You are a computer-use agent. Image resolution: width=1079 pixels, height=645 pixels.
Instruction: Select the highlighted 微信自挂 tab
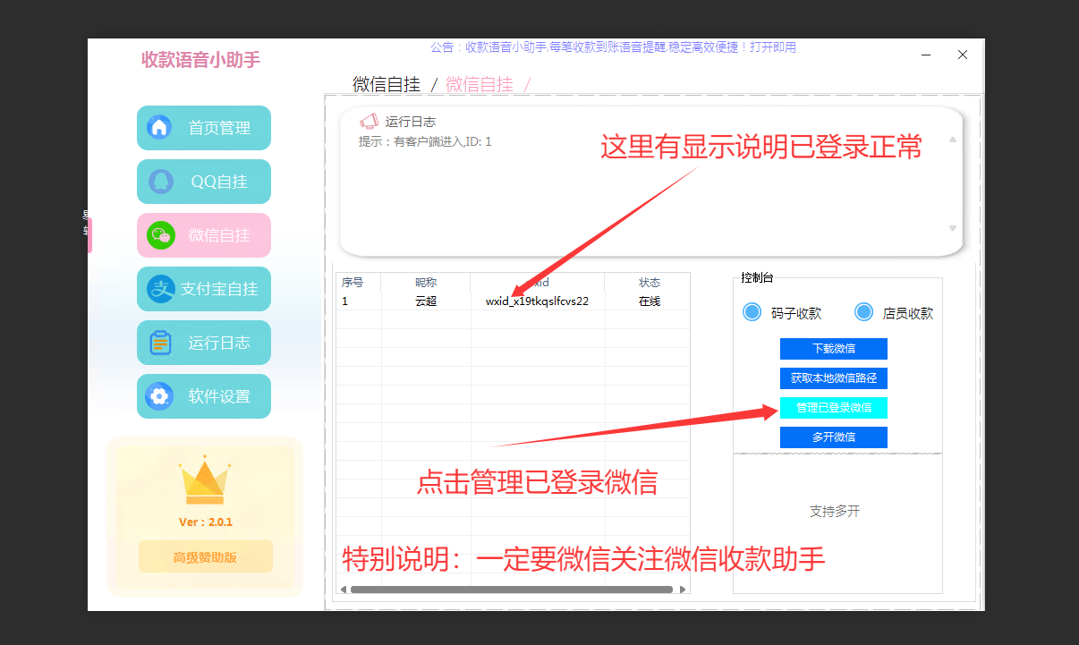point(479,83)
